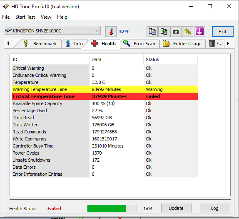Switch to the Info tab
This screenshot has width=239, height=219.
75,44
